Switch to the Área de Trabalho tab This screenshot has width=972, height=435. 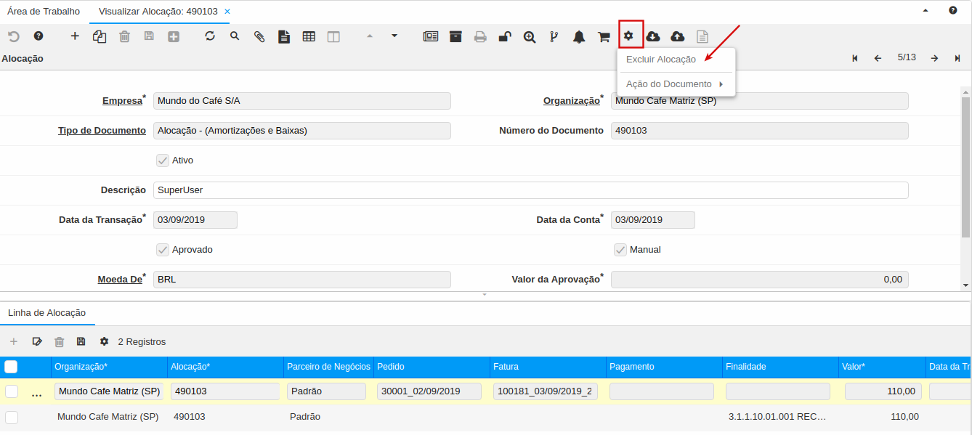[44, 12]
